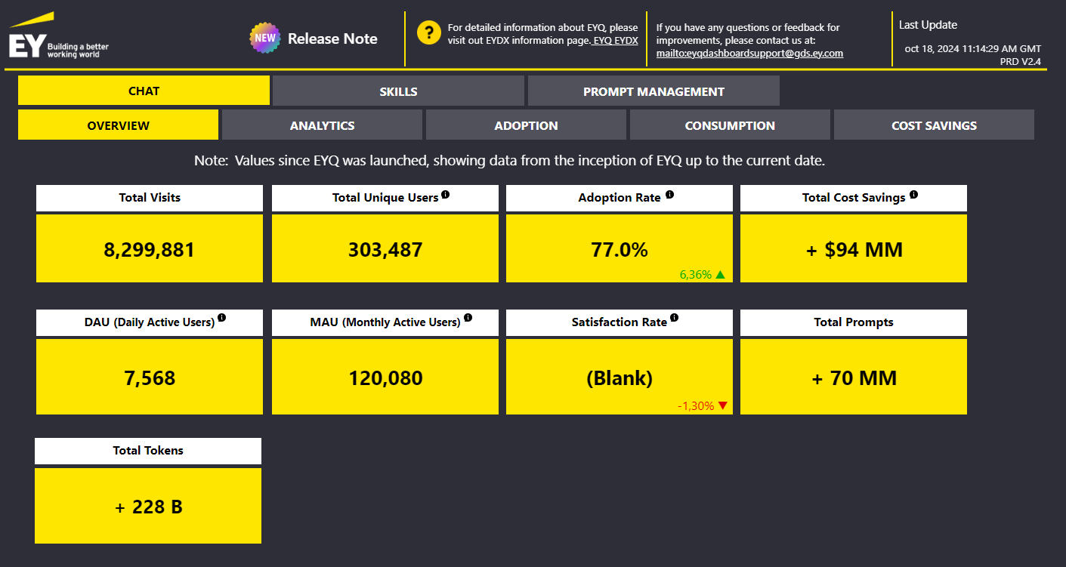Viewport: 1066px width, 567px height.
Task: Click the Total Visits value card
Action: click(150, 249)
